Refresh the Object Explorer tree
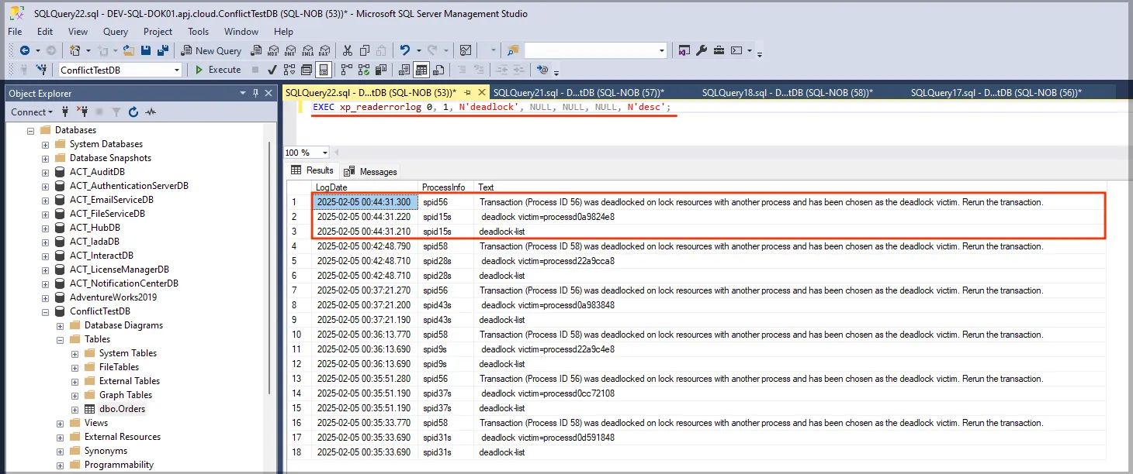 [133, 112]
